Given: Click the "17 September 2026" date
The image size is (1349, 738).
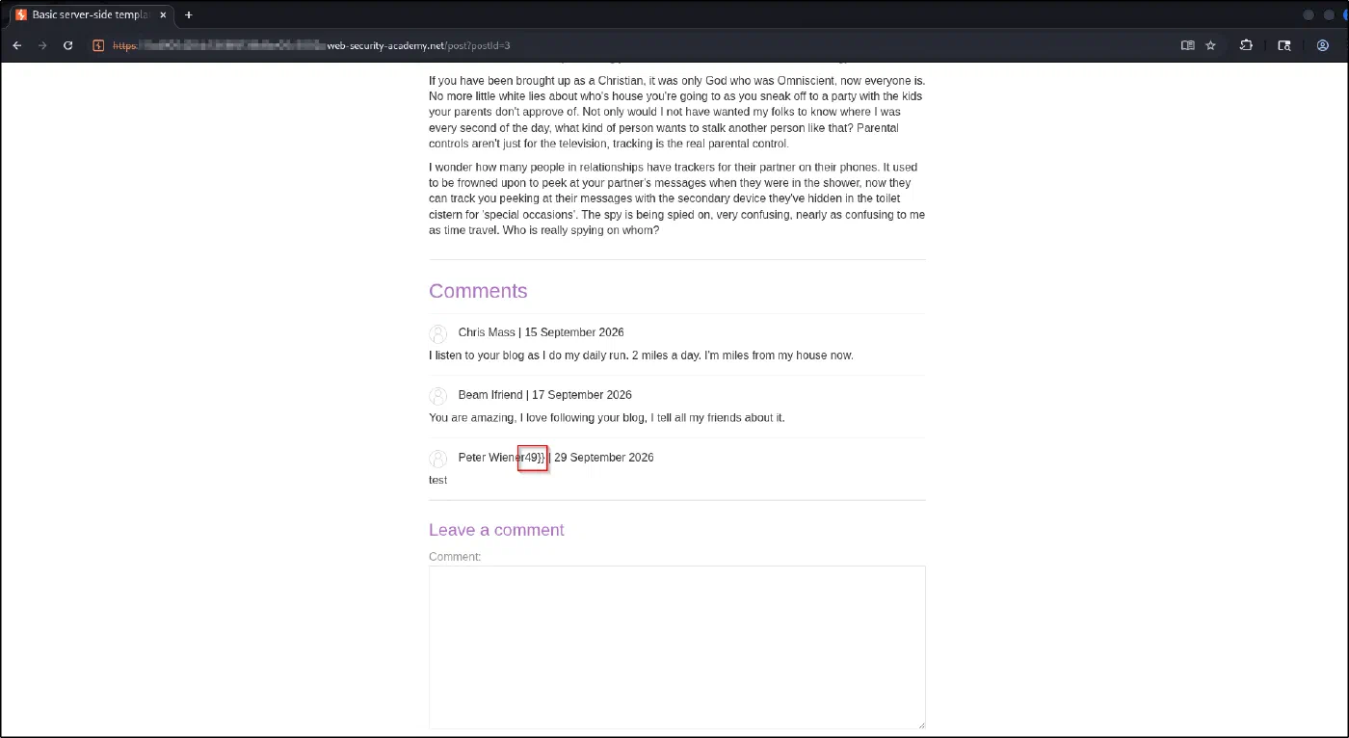Looking at the screenshot, I should 582,395.
